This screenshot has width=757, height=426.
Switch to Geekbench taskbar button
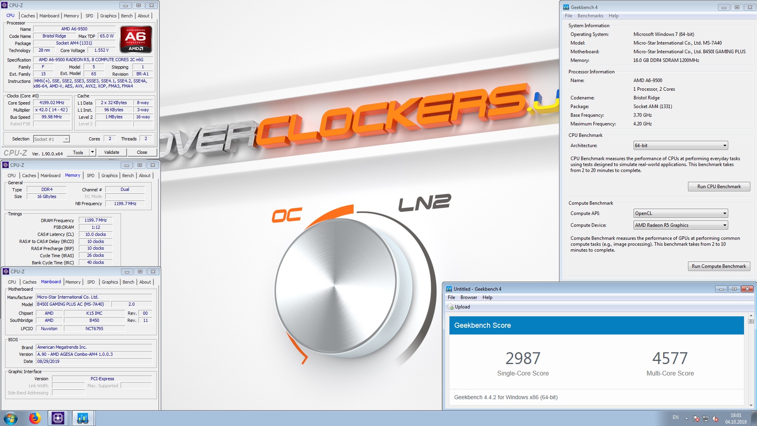point(83,418)
